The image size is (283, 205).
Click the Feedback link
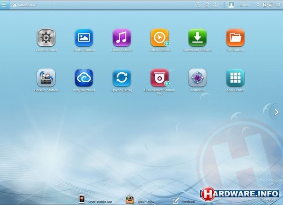[184, 200]
